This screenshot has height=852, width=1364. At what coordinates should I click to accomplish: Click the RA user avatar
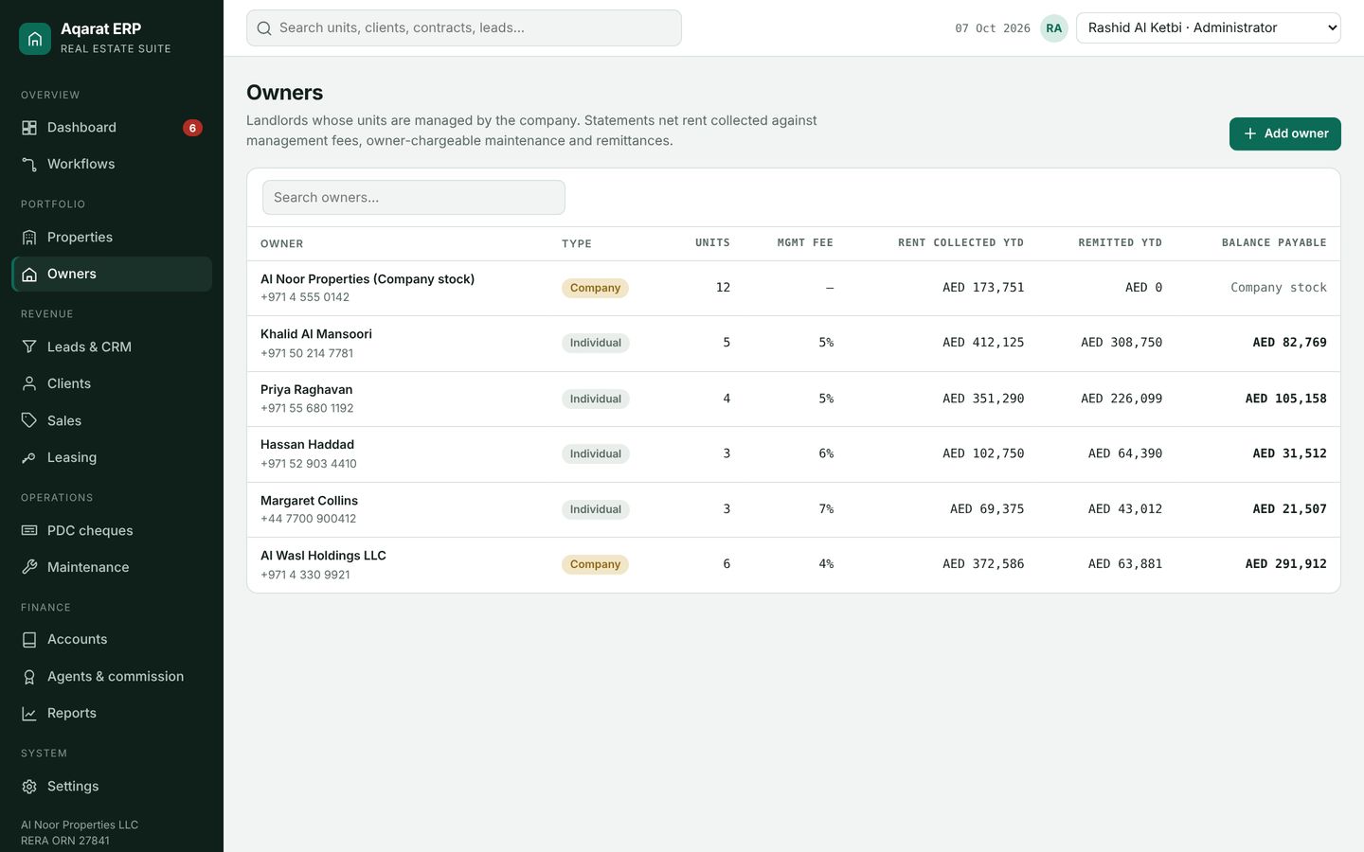tap(1054, 28)
